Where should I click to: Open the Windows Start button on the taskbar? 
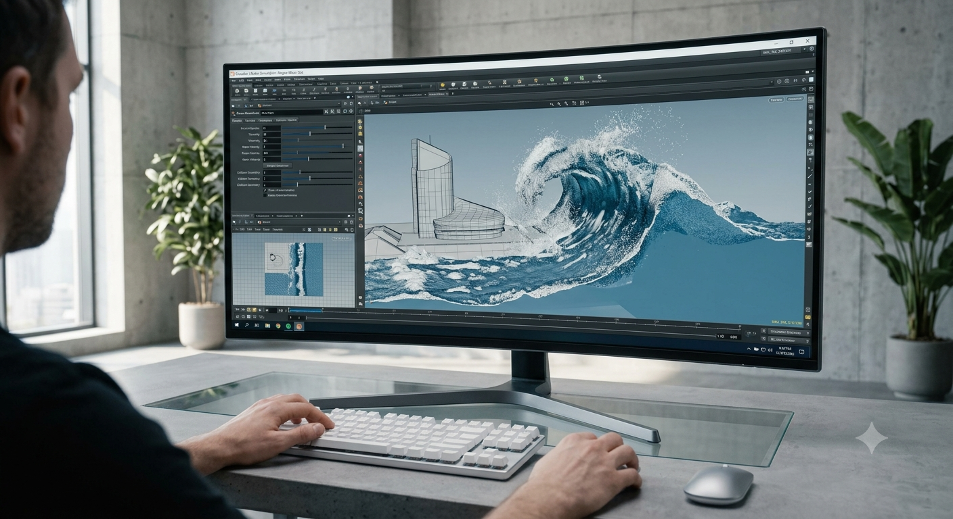click(x=237, y=324)
